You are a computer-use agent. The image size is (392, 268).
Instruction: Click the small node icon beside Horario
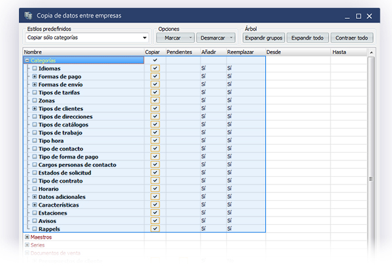[35, 188]
